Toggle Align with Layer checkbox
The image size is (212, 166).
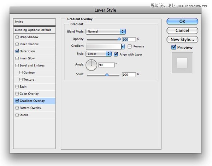(x=116, y=54)
